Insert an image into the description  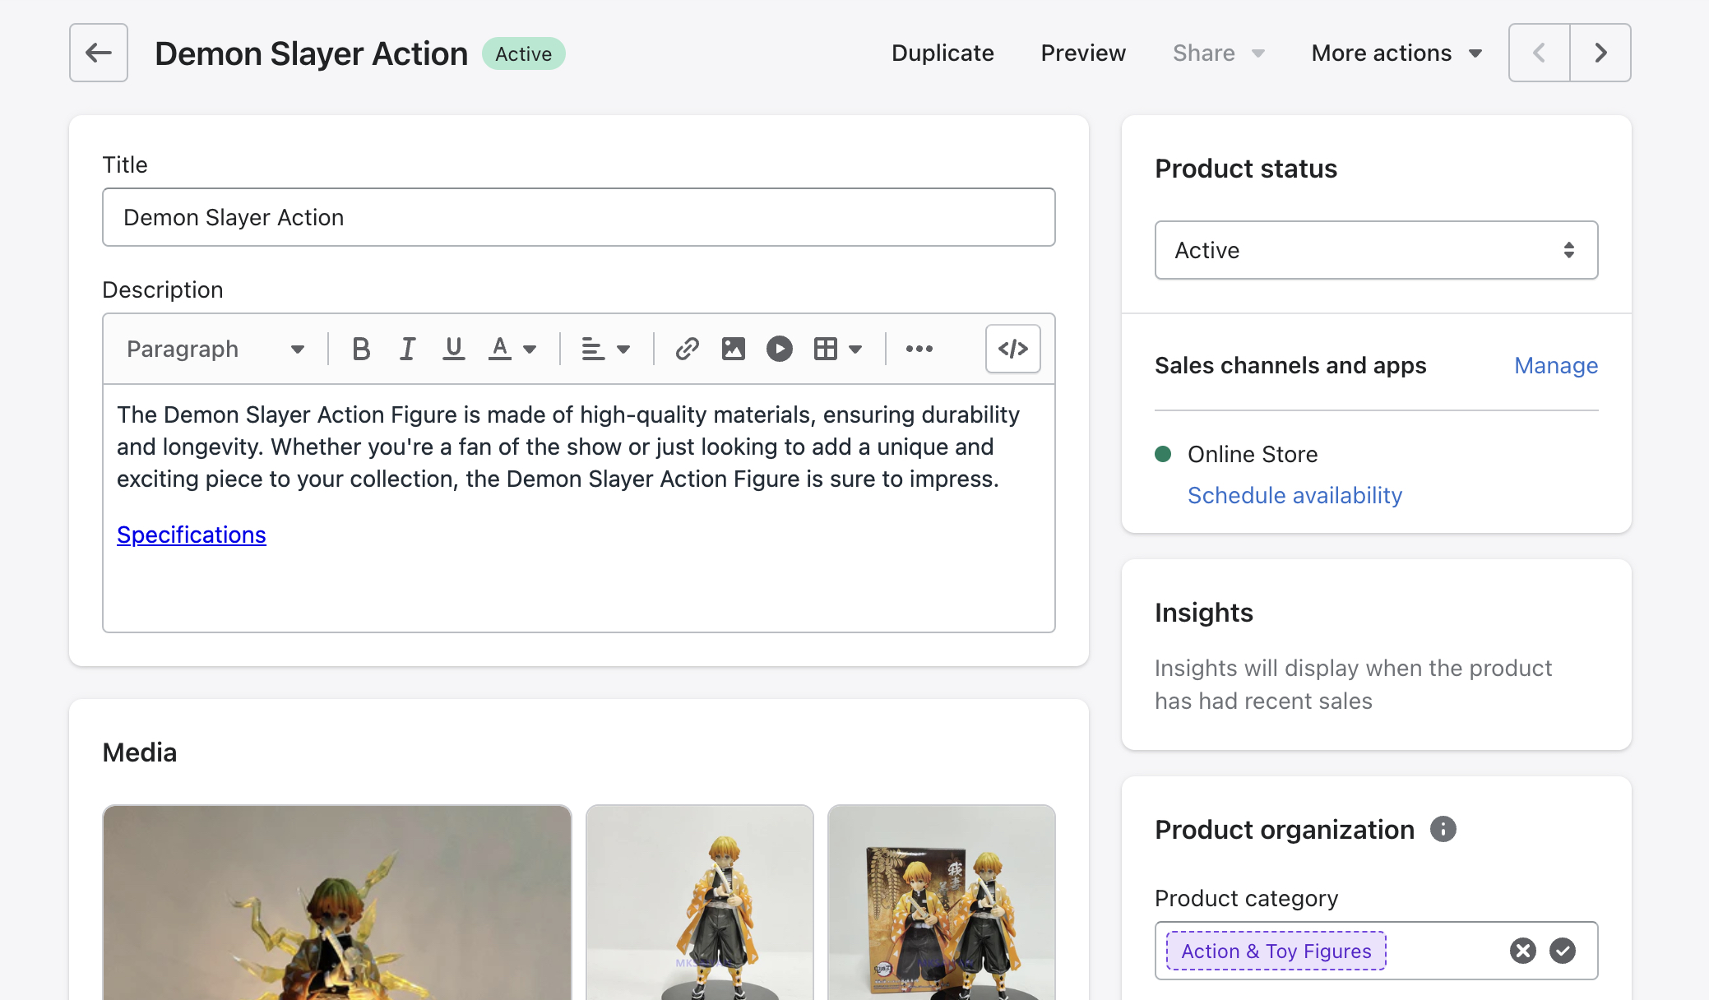(733, 348)
